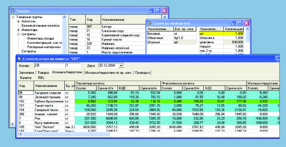286x147 pixels.
Task: Select the Рис row
Action: point(149,118)
